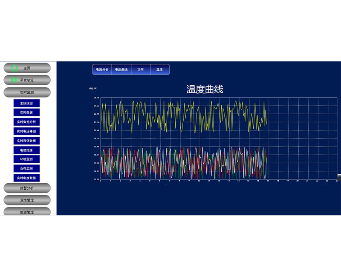Open the 实时数据分析 page
Viewport: 341px width, 277px height.
point(26,122)
